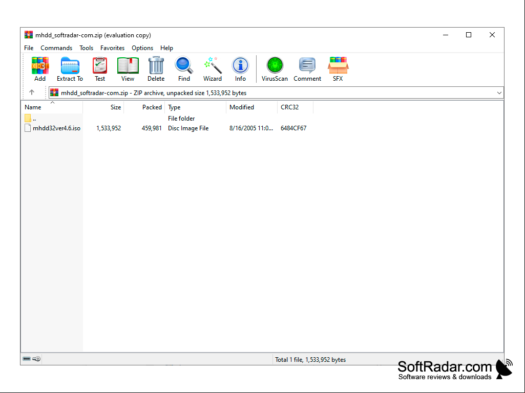Open the Favorites menu
Screen dimensions: 525x393
[x=113, y=48]
